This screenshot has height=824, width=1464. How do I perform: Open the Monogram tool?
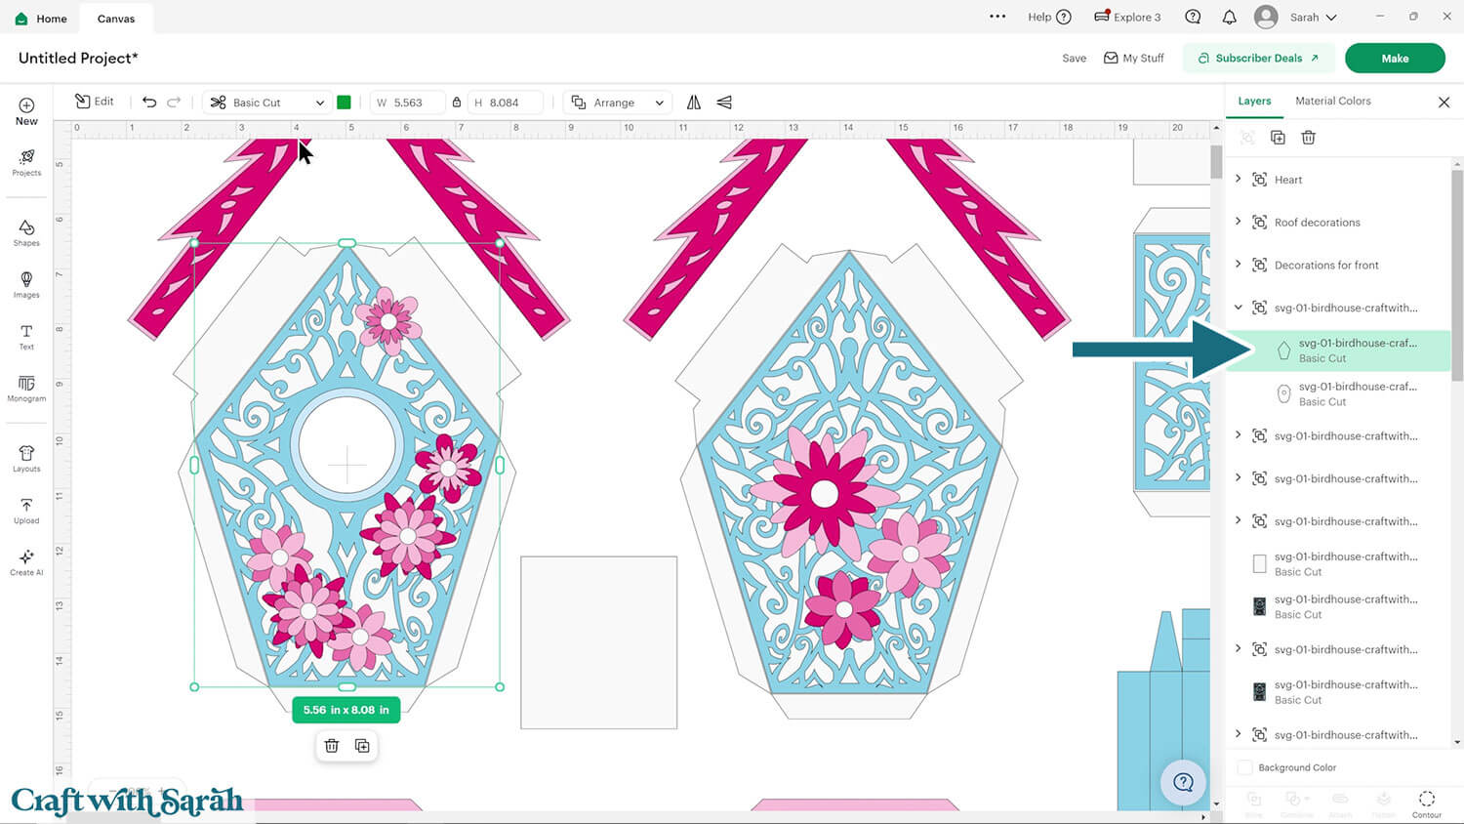coord(26,388)
